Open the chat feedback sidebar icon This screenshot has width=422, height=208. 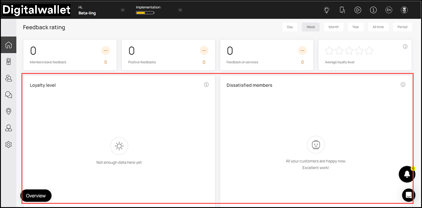tap(8, 95)
